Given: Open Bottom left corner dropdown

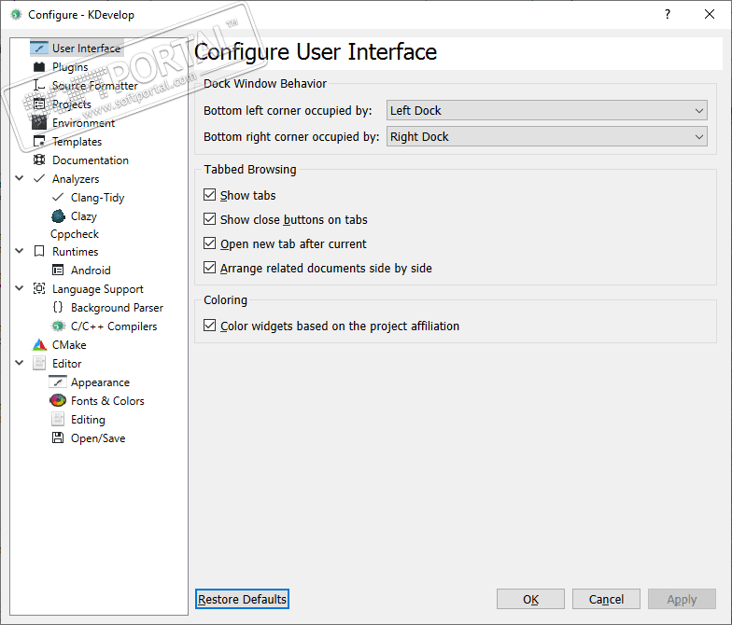Looking at the screenshot, I should 547,111.
